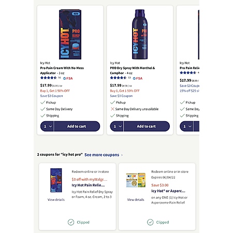Click Shipping checkmark on PRO Dry Spray card

(112, 115)
